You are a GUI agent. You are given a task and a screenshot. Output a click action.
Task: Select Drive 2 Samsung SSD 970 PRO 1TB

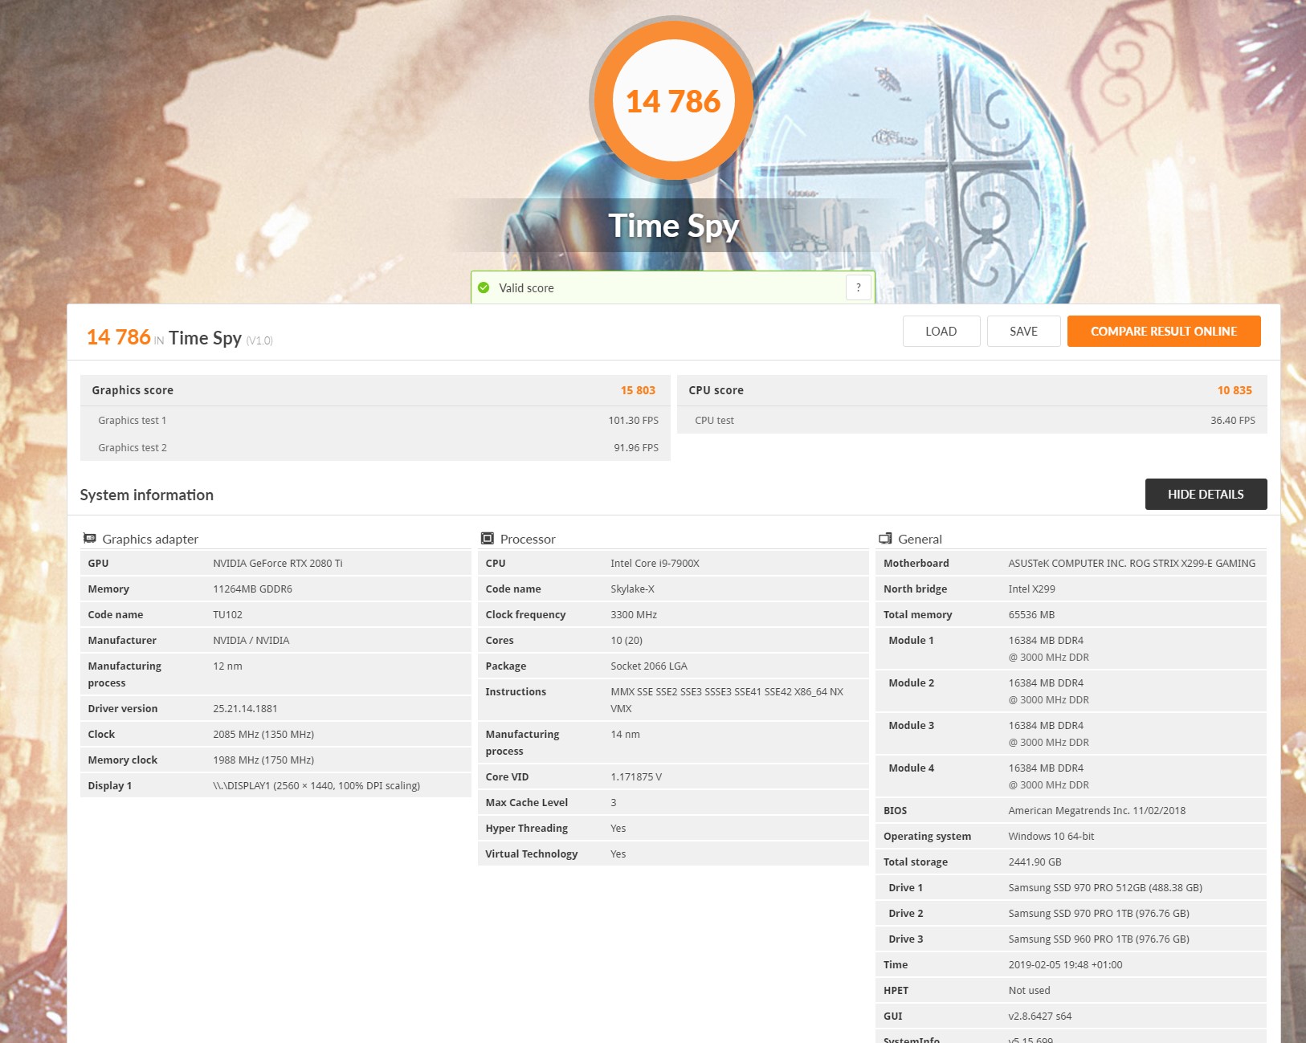pos(1099,914)
